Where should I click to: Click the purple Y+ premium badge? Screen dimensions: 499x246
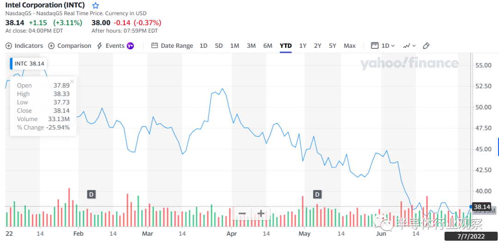(130, 46)
